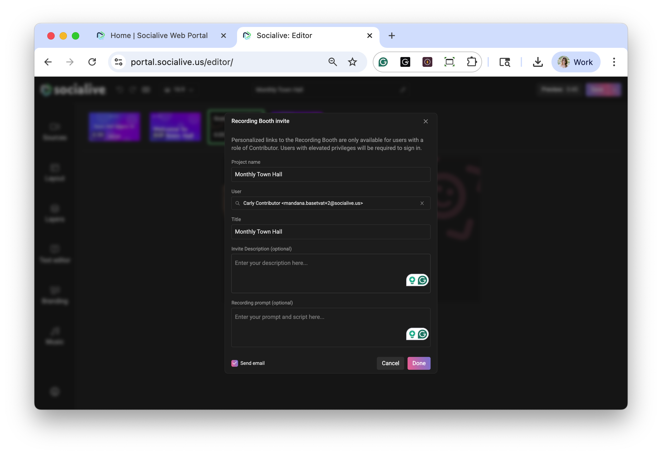Open a new browser tab
The width and height of the screenshot is (662, 455).
tap(391, 36)
